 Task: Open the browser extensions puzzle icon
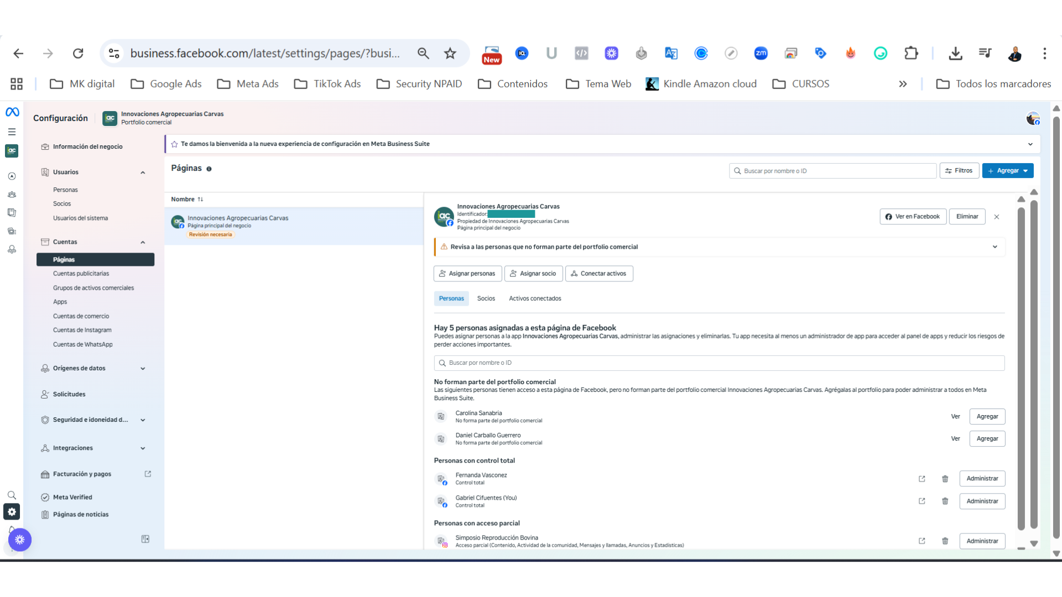click(911, 53)
